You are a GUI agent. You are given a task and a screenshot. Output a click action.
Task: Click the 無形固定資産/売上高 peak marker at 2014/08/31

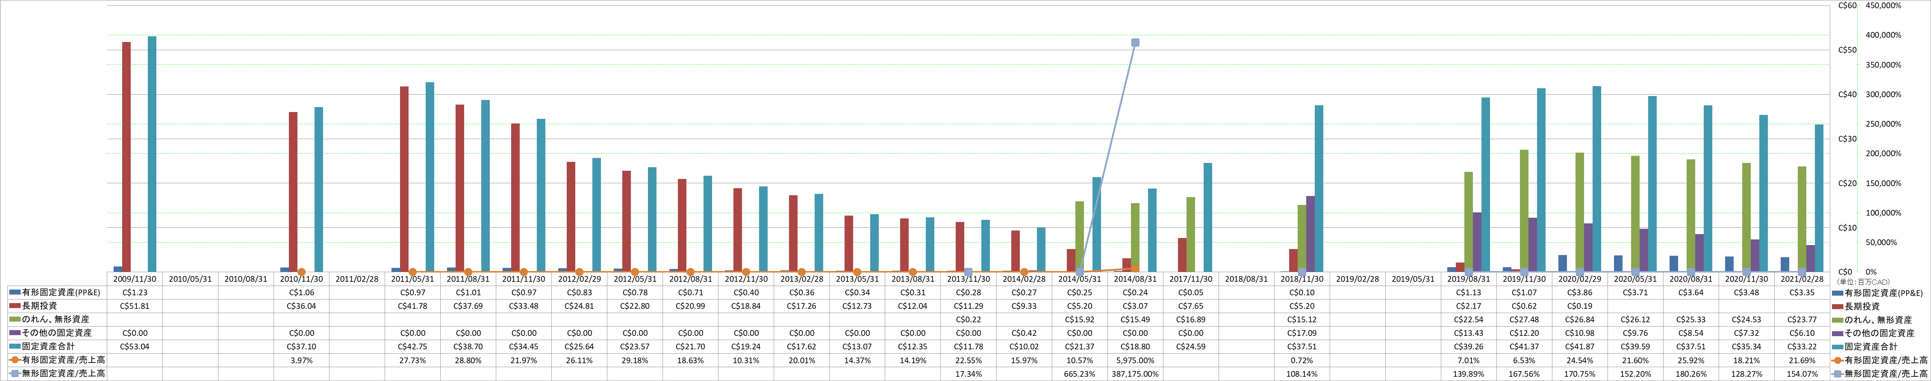click(x=1135, y=43)
